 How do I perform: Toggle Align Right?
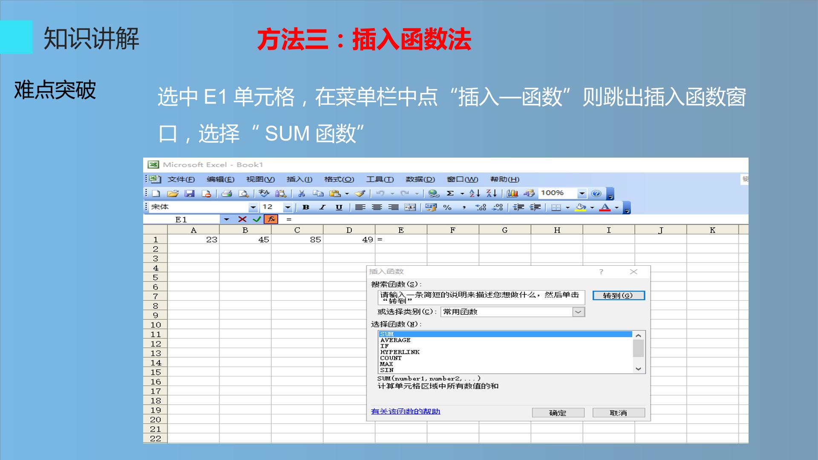(394, 207)
